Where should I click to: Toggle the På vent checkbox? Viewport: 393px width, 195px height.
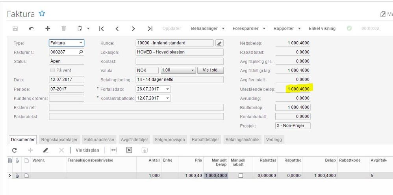click(x=52, y=70)
